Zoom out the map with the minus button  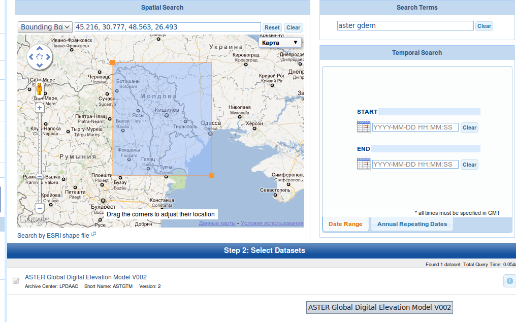[40, 208]
